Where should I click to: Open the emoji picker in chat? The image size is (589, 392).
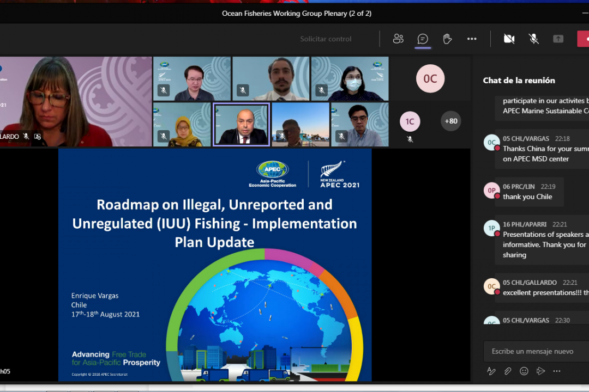pyautogui.click(x=524, y=371)
